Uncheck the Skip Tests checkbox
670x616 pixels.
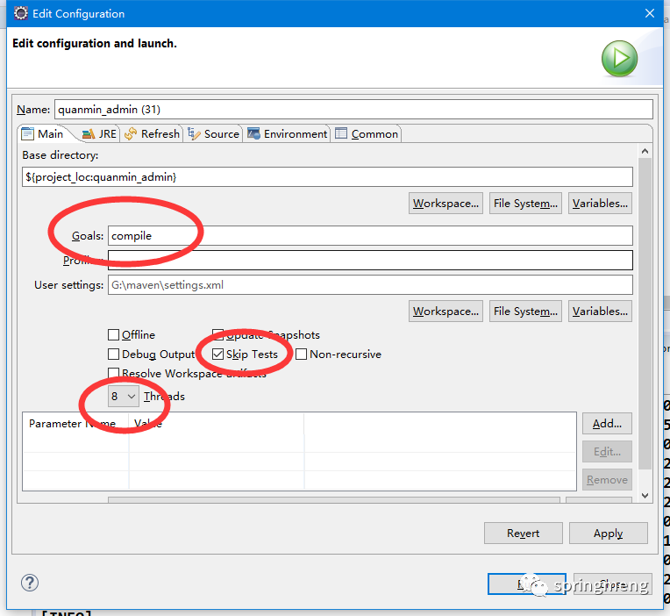[217, 354]
